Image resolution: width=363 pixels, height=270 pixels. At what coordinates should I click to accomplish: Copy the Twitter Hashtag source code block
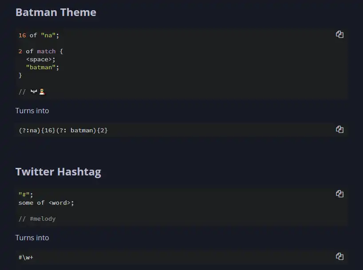coord(339,194)
